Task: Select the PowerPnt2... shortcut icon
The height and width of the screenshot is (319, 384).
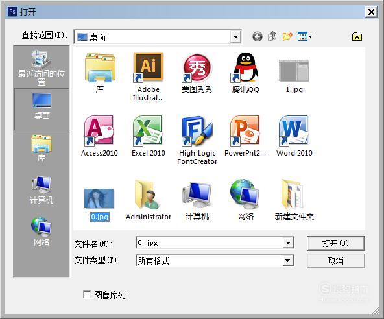Action: pos(245,130)
